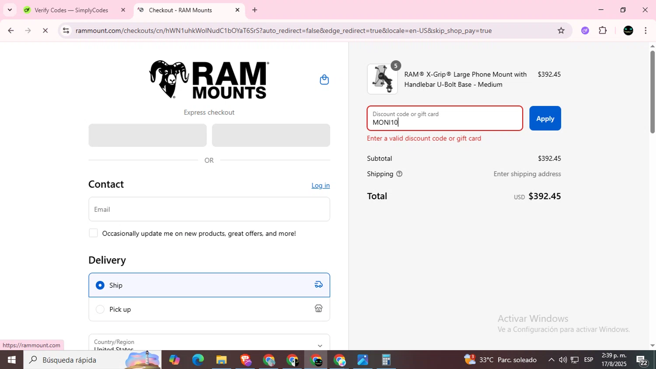Image resolution: width=656 pixels, height=369 pixels.
Task: Open the tab search dropdown arrow
Action: tap(10, 10)
